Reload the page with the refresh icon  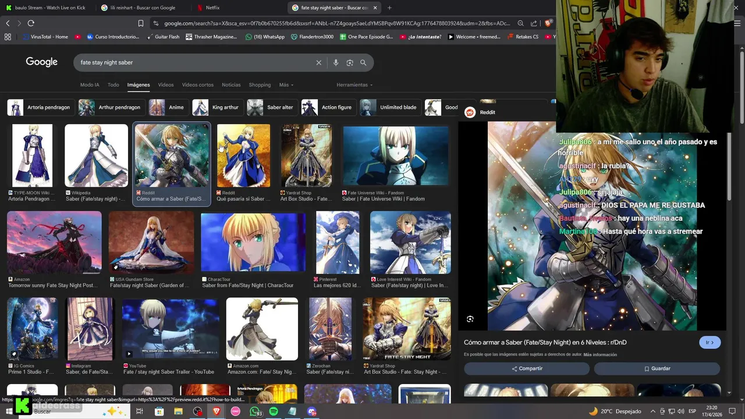(31, 23)
